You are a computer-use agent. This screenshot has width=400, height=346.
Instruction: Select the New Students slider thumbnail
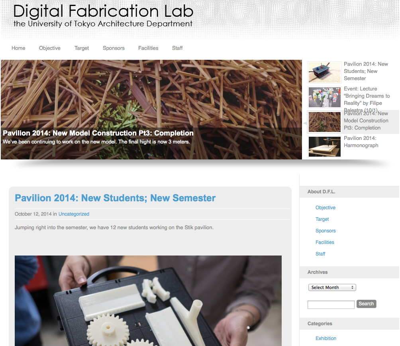tap(324, 73)
